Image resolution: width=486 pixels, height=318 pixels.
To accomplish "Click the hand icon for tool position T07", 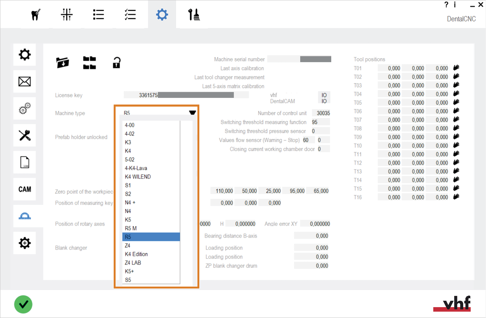I will 456,120.
